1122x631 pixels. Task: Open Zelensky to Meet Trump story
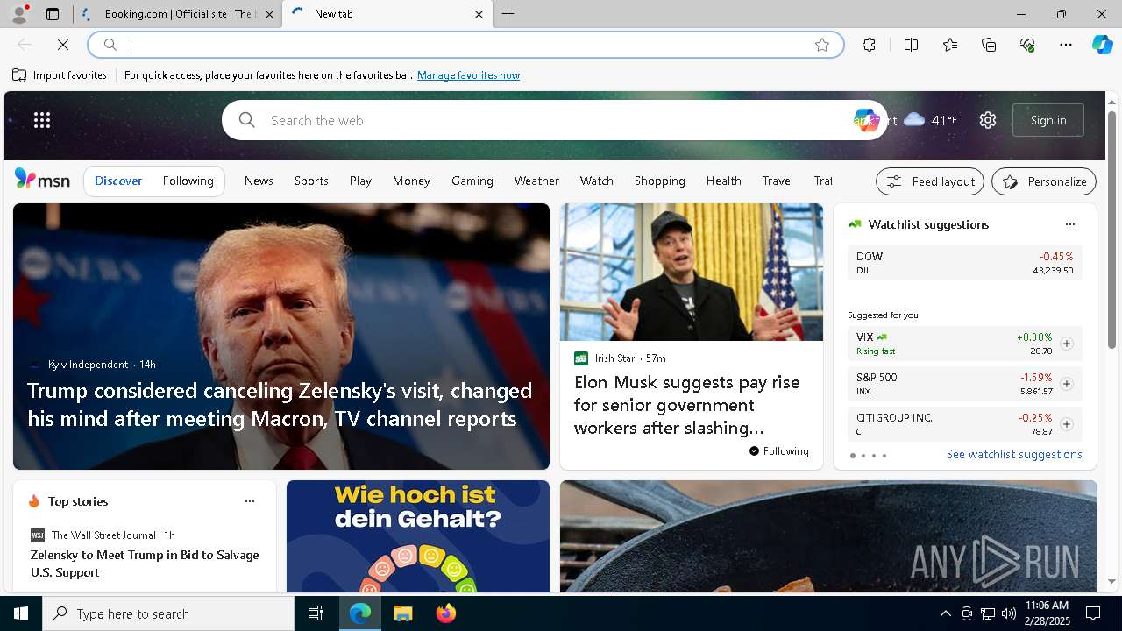[x=145, y=564]
